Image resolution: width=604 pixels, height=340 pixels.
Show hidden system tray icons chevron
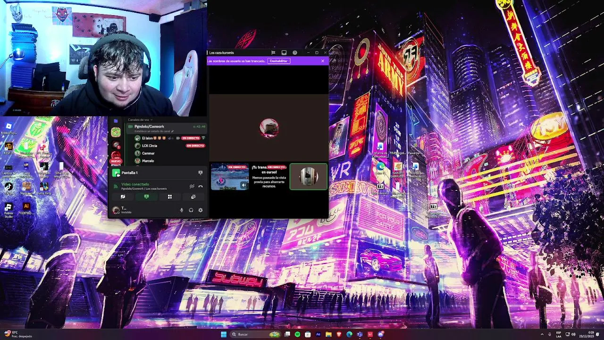[542, 334]
